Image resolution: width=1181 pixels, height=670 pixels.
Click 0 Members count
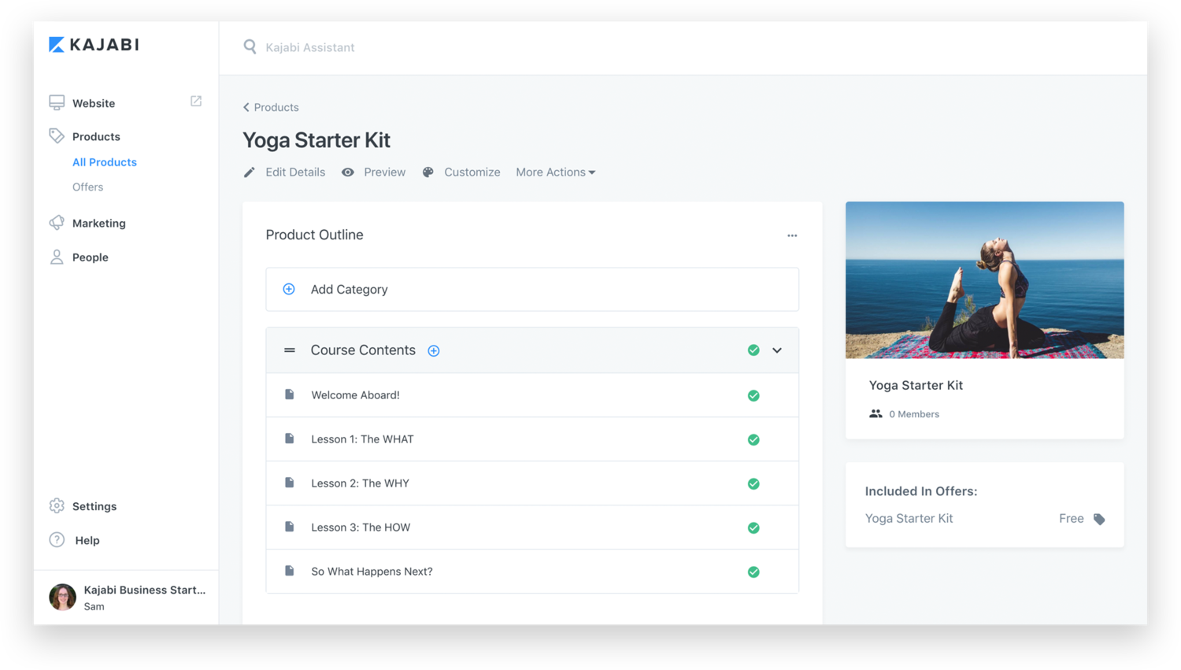click(x=914, y=414)
